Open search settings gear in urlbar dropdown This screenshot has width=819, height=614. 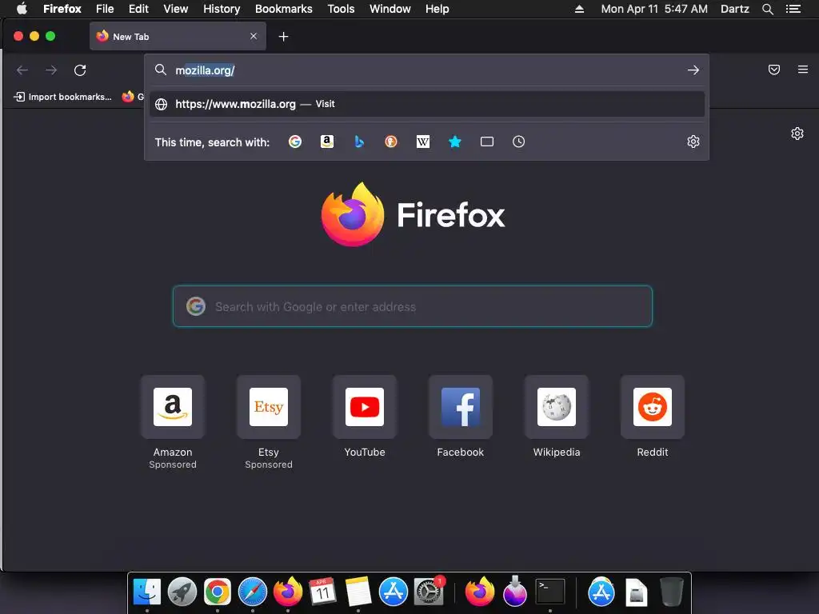(x=693, y=142)
